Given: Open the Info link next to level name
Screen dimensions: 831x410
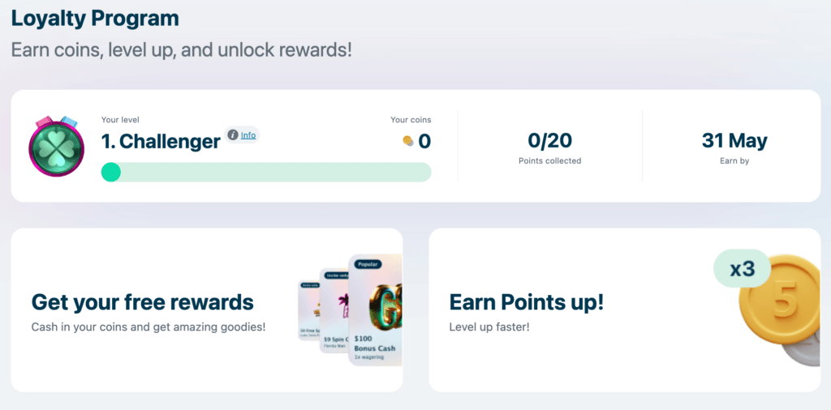Looking at the screenshot, I should click(x=248, y=135).
